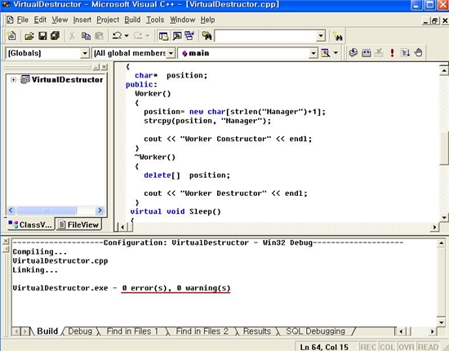Open the Edit menu
The image size is (449, 351).
coord(40,20)
